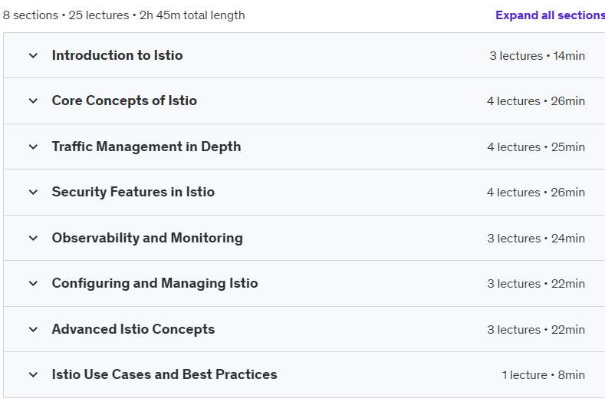The width and height of the screenshot is (605, 402).
Task: Open the Core Concepts of Istio title
Action: coord(124,100)
